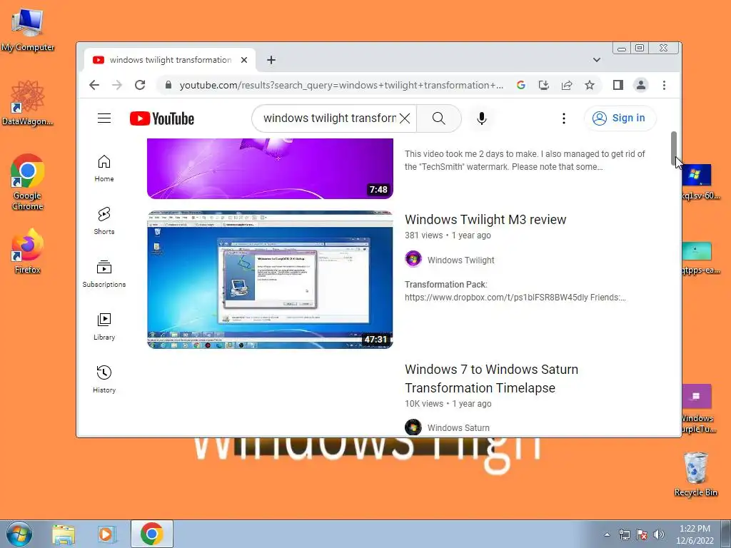
Task: Expand Chrome tab search chevron
Action: coord(596,60)
